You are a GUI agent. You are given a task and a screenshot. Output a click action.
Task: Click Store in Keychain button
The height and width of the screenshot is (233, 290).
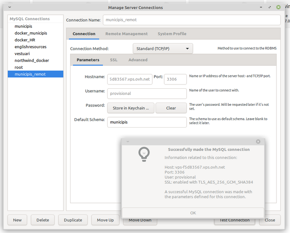click(x=131, y=108)
